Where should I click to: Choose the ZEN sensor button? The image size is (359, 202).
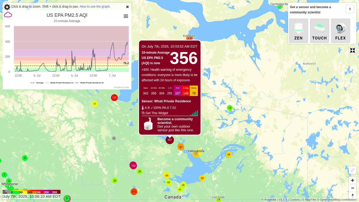[x=299, y=31]
